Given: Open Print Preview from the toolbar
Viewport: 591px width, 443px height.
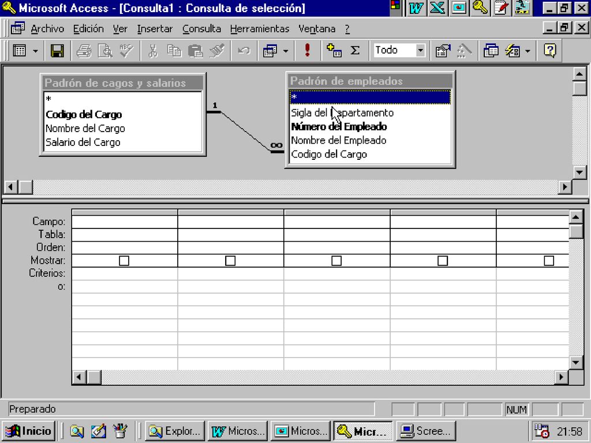Looking at the screenshot, I should tap(105, 51).
